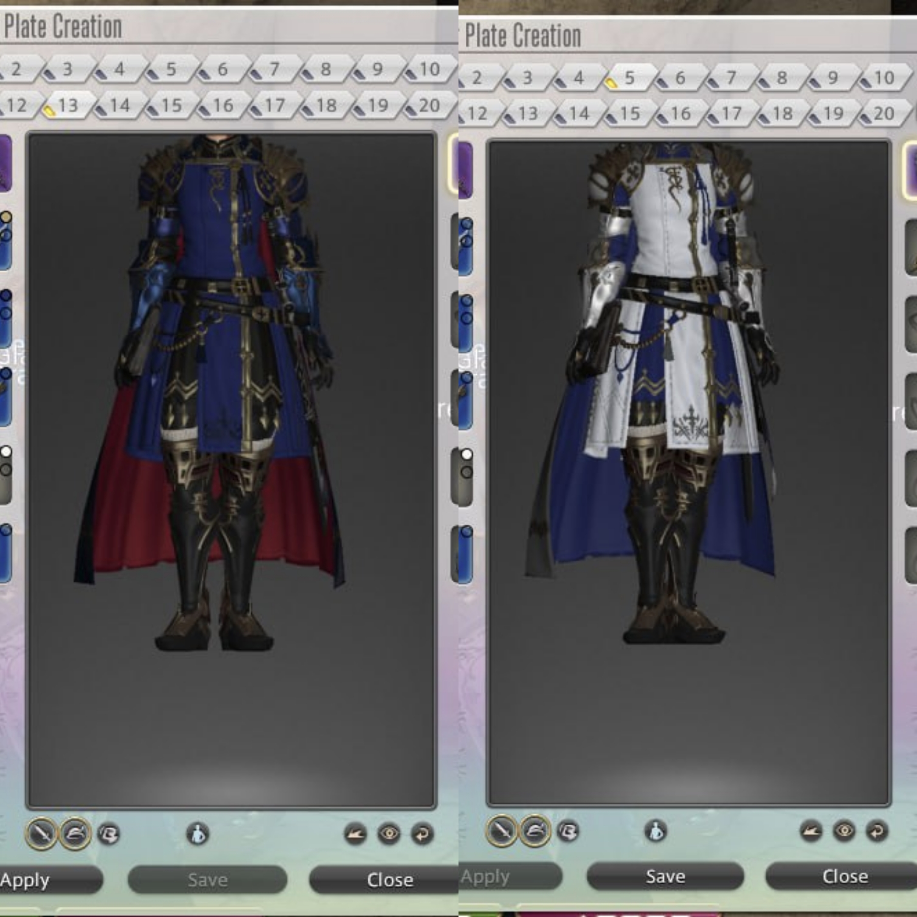This screenshot has width=917, height=917.
Task: Select plate tab 9 in left window
Action: click(378, 69)
